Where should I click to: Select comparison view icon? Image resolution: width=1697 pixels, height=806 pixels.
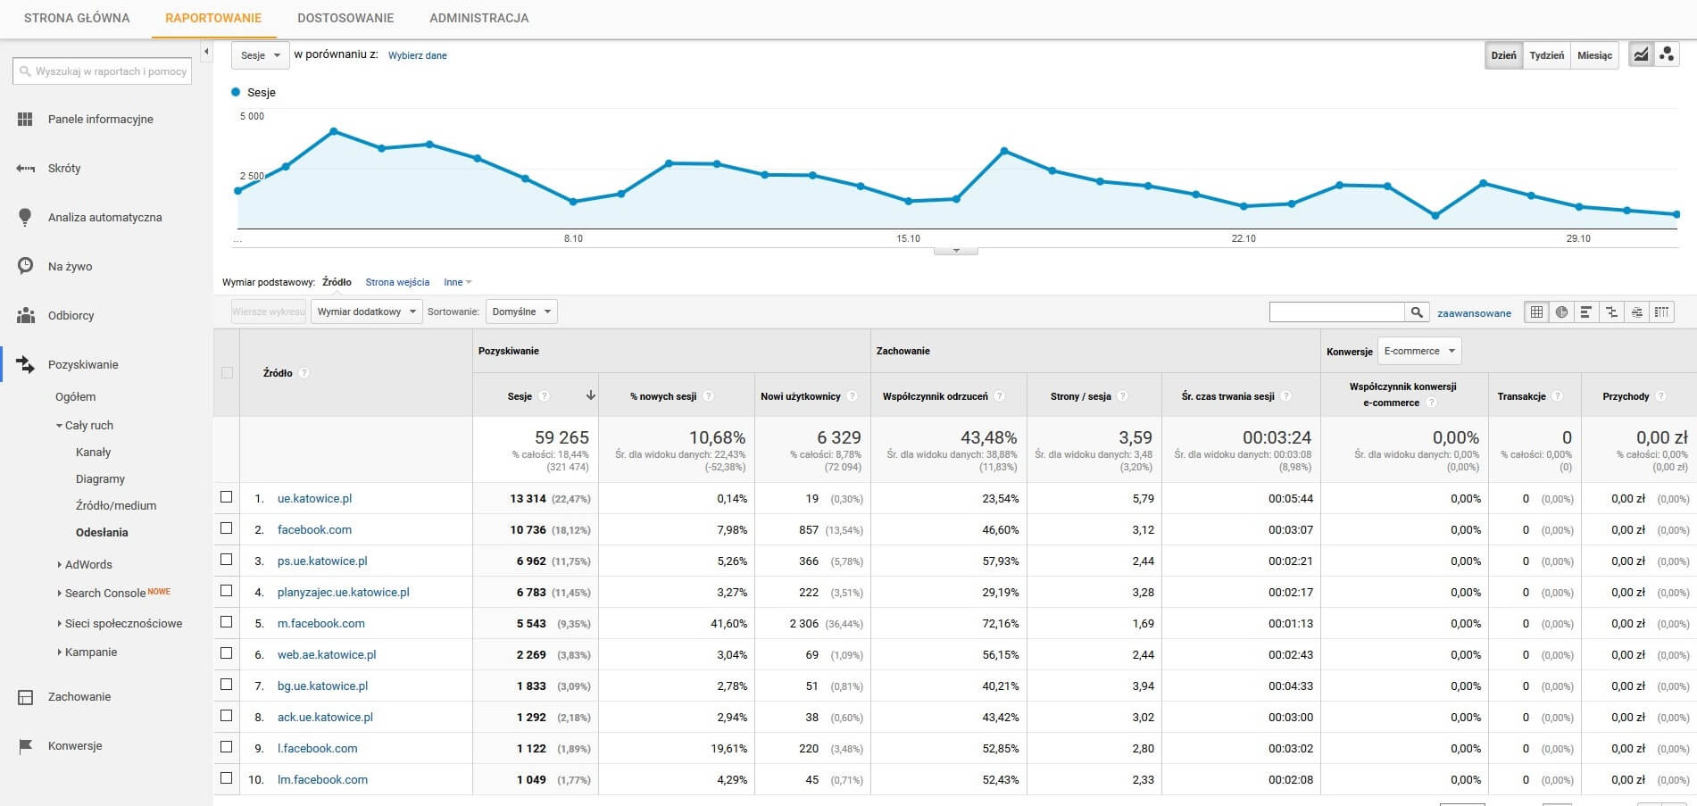tap(1611, 312)
